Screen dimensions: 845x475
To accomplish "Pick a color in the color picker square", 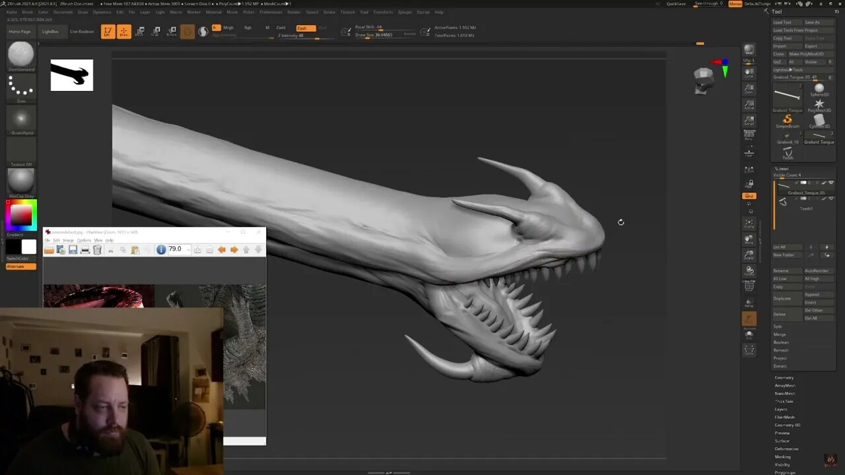I will 20,215.
